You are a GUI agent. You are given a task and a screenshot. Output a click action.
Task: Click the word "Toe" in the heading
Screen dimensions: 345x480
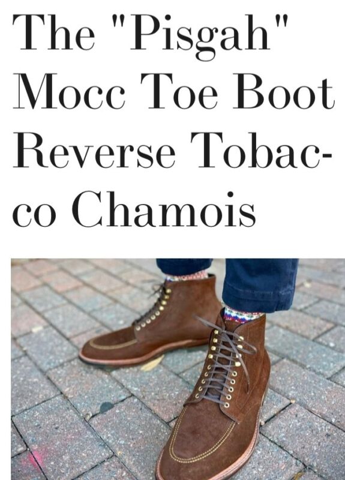tap(179, 92)
